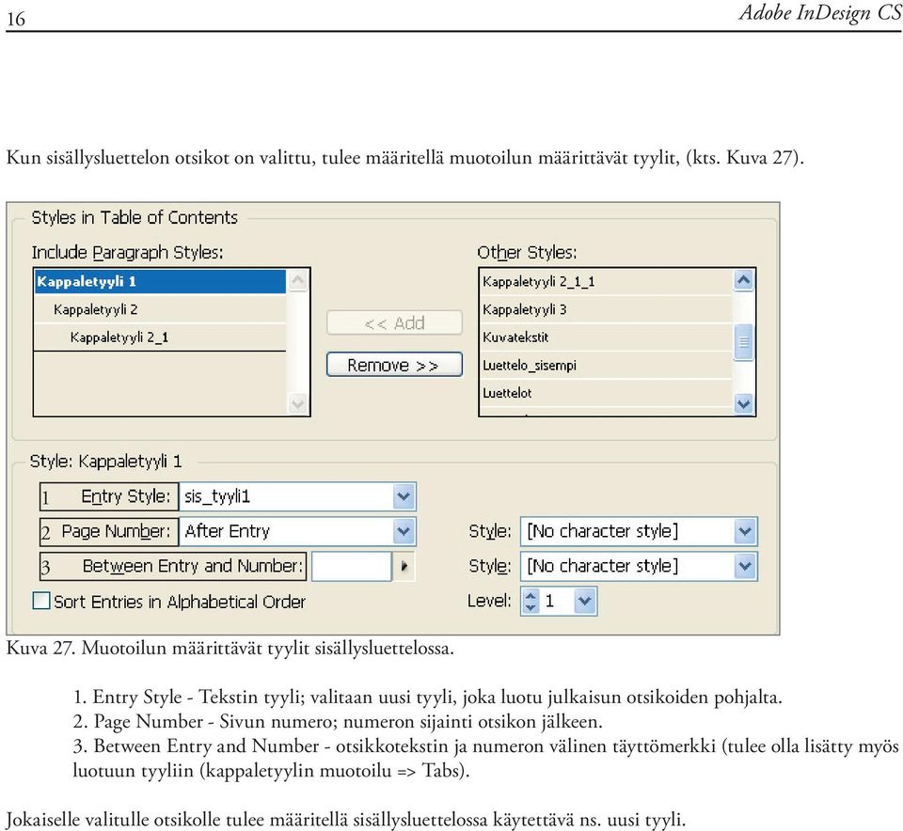Select Kuvatekstit in Other Styles list
The height and width of the screenshot is (831, 903).
click(606, 337)
